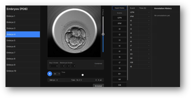Click the t2 row in event table

coord(140,25)
